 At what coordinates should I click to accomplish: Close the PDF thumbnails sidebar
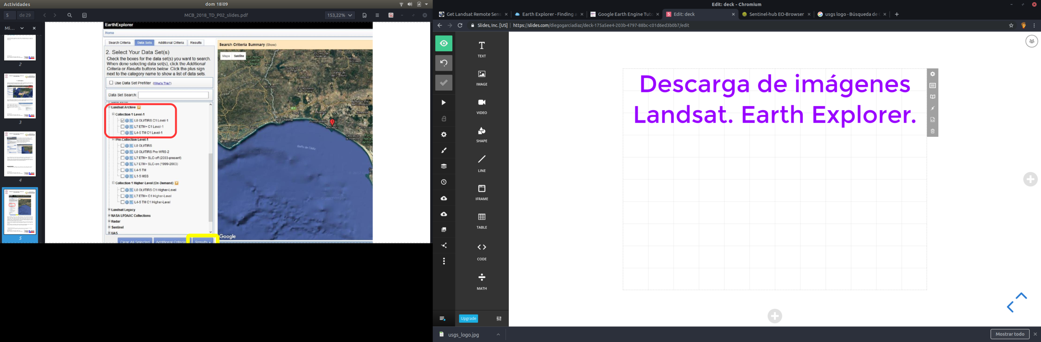(34, 28)
